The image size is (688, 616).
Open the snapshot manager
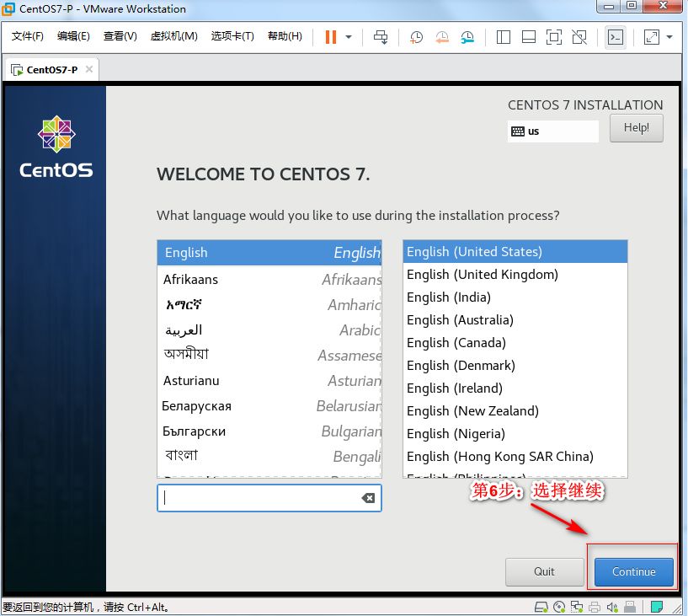pyautogui.click(x=468, y=37)
